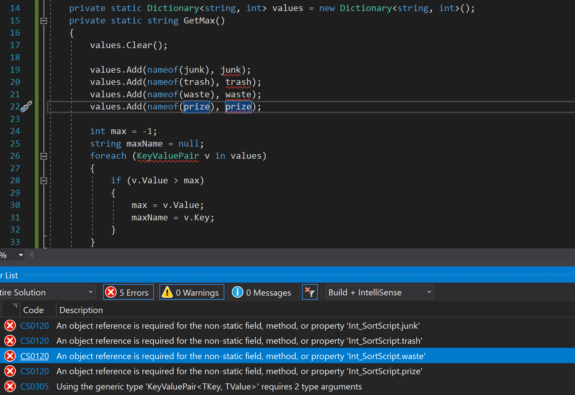The image size is (575, 395).
Task: Toggle the 5 Errors filter
Action: [128, 292]
